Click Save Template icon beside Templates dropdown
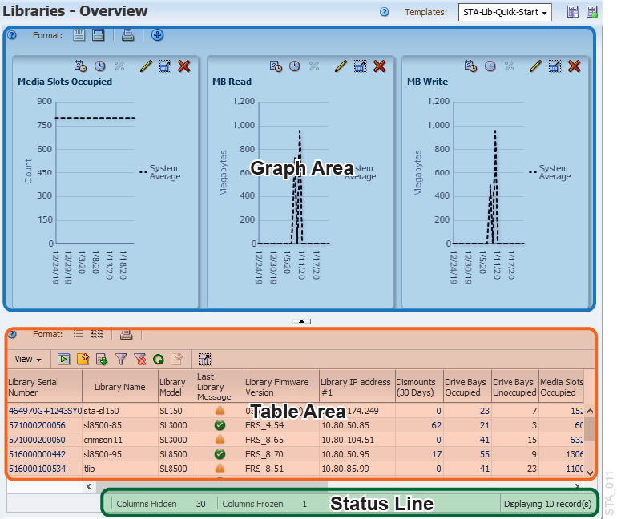The height and width of the screenshot is (519, 617). pyautogui.click(x=573, y=12)
